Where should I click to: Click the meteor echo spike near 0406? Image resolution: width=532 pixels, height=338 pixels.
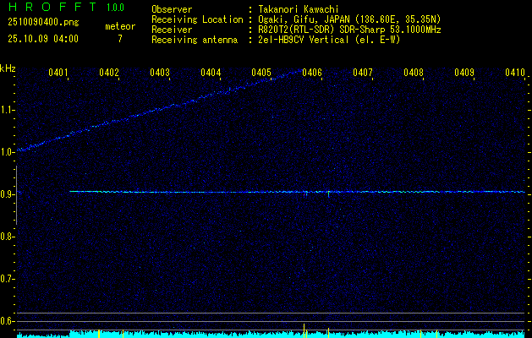pos(328,194)
